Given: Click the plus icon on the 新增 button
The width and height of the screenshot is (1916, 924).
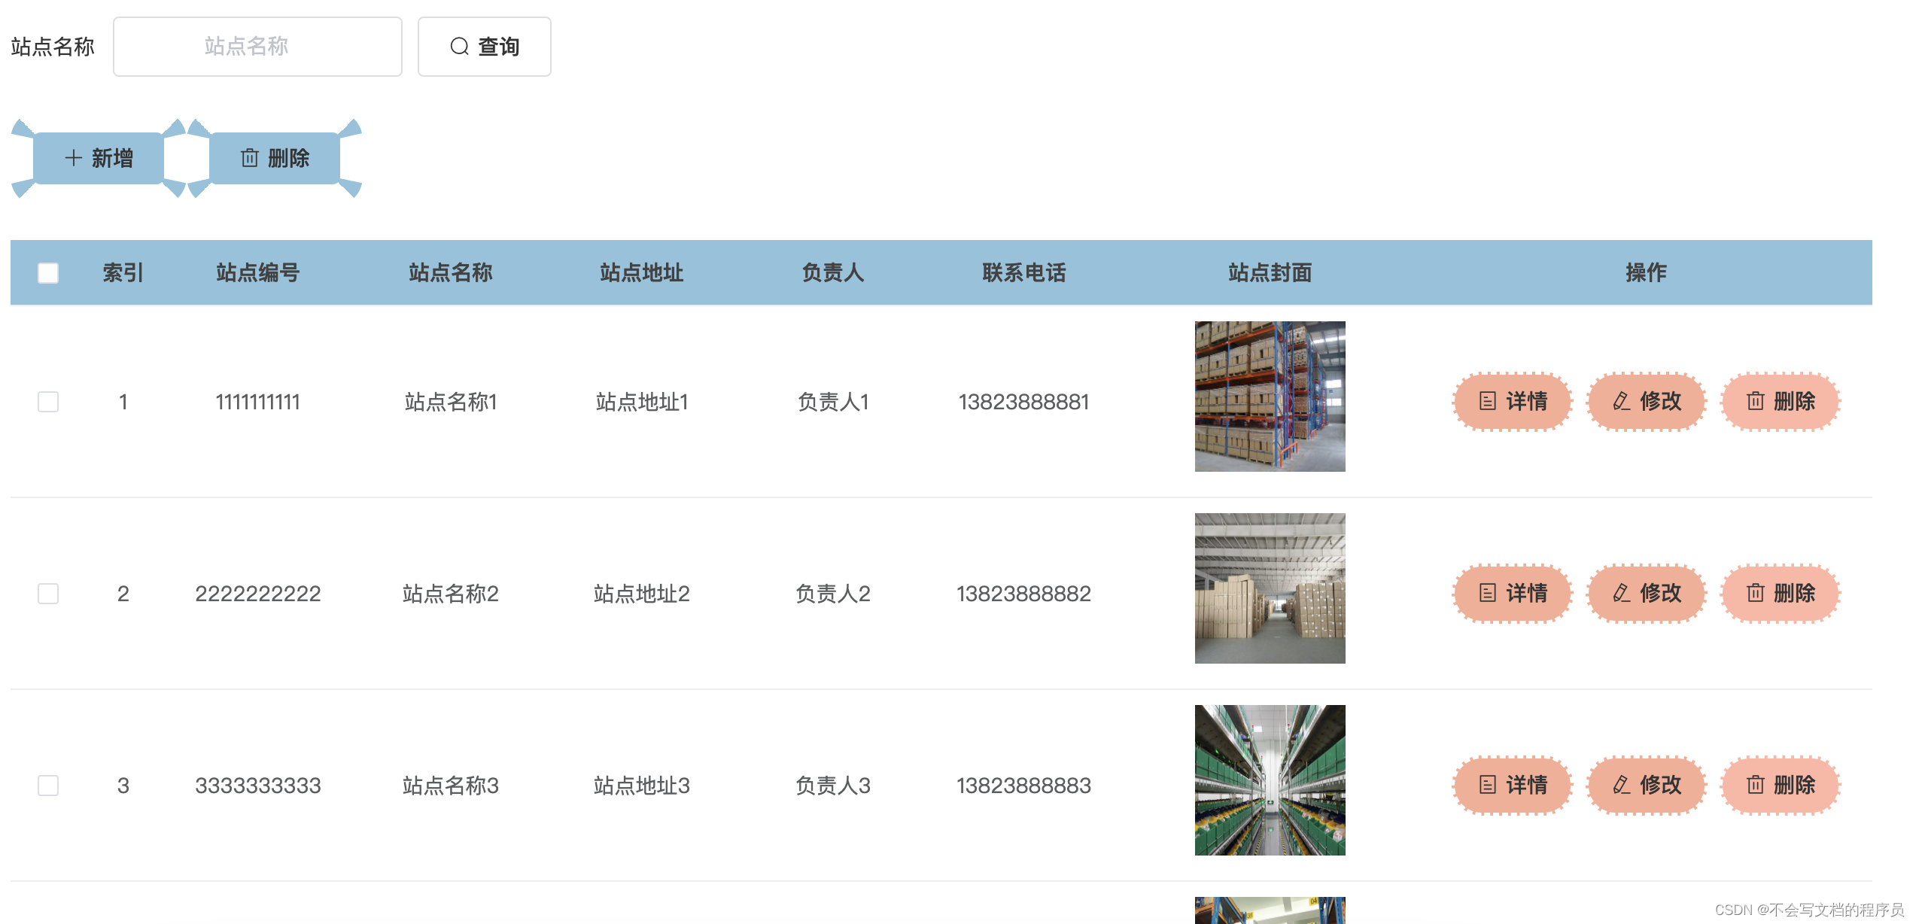Looking at the screenshot, I should point(73,158).
